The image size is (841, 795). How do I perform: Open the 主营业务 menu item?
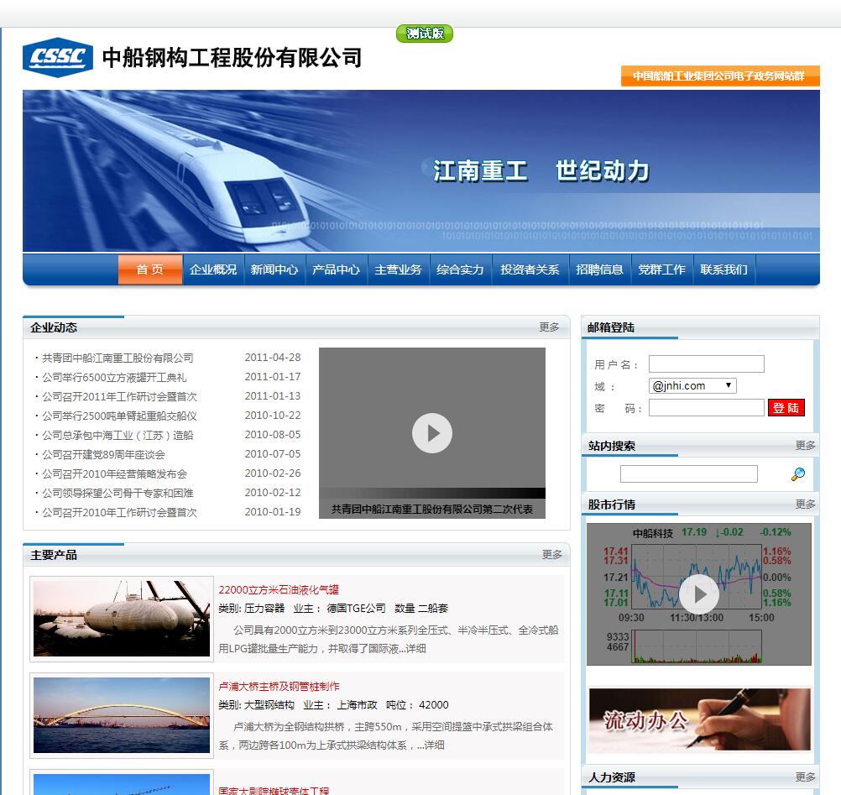tap(398, 269)
